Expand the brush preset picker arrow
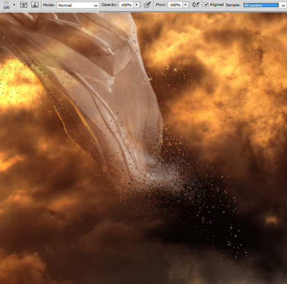 tap(14, 5)
